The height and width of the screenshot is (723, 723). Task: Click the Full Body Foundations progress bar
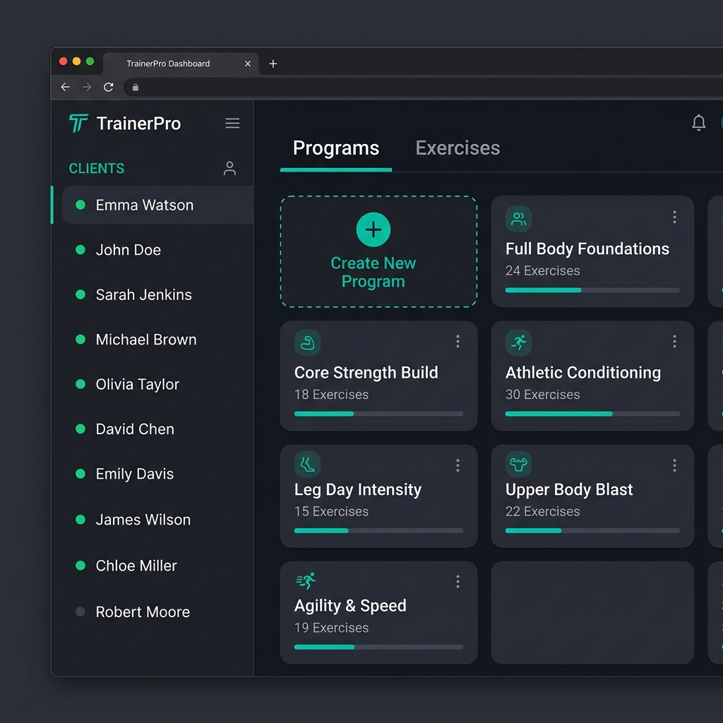[x=592, y=290]
